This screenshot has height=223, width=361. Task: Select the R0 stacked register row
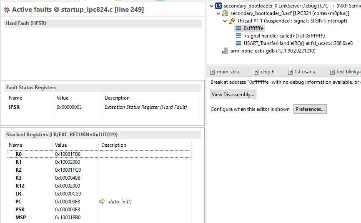coord(99,154)
